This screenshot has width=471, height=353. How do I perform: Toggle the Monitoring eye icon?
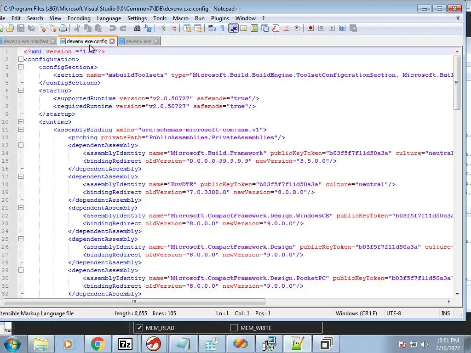tap(297, 28)
